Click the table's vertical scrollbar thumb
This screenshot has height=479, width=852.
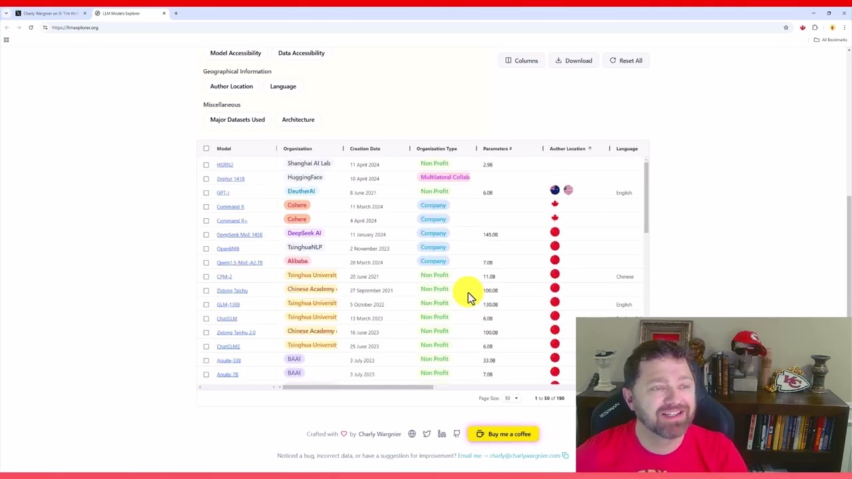point(646,197)
